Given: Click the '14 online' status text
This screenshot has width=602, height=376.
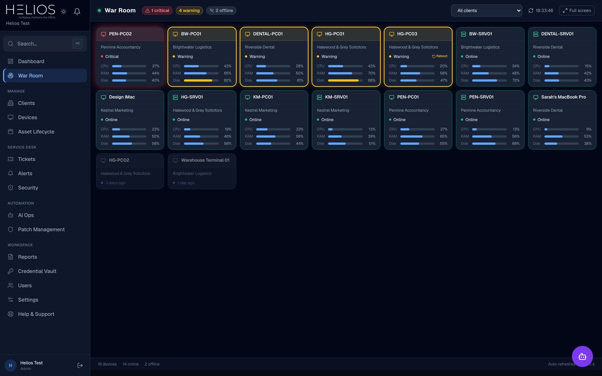Looking at the screenshot, I should 131,364.
